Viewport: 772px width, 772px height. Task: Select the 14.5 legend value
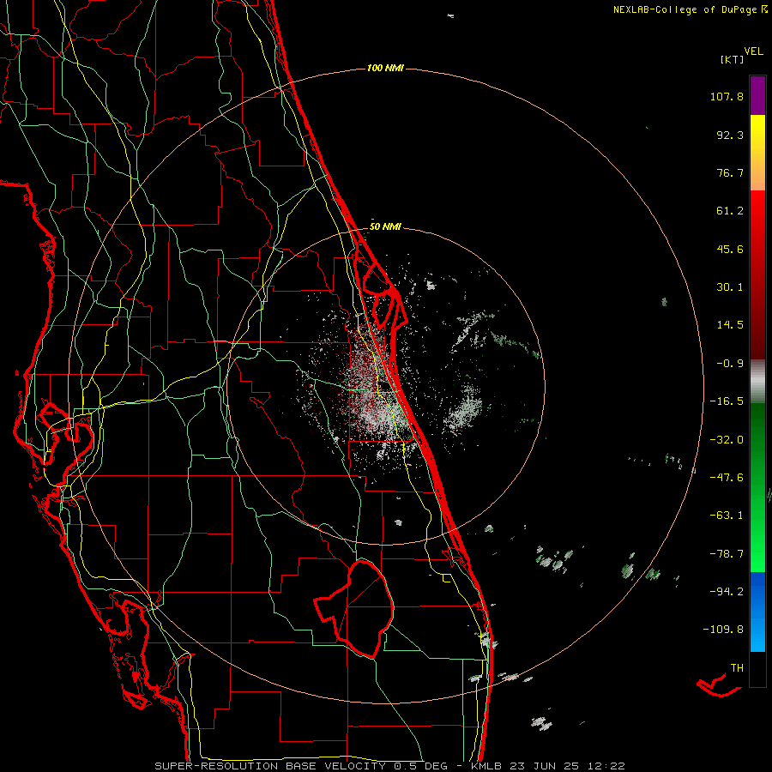(x=730, y=325)
